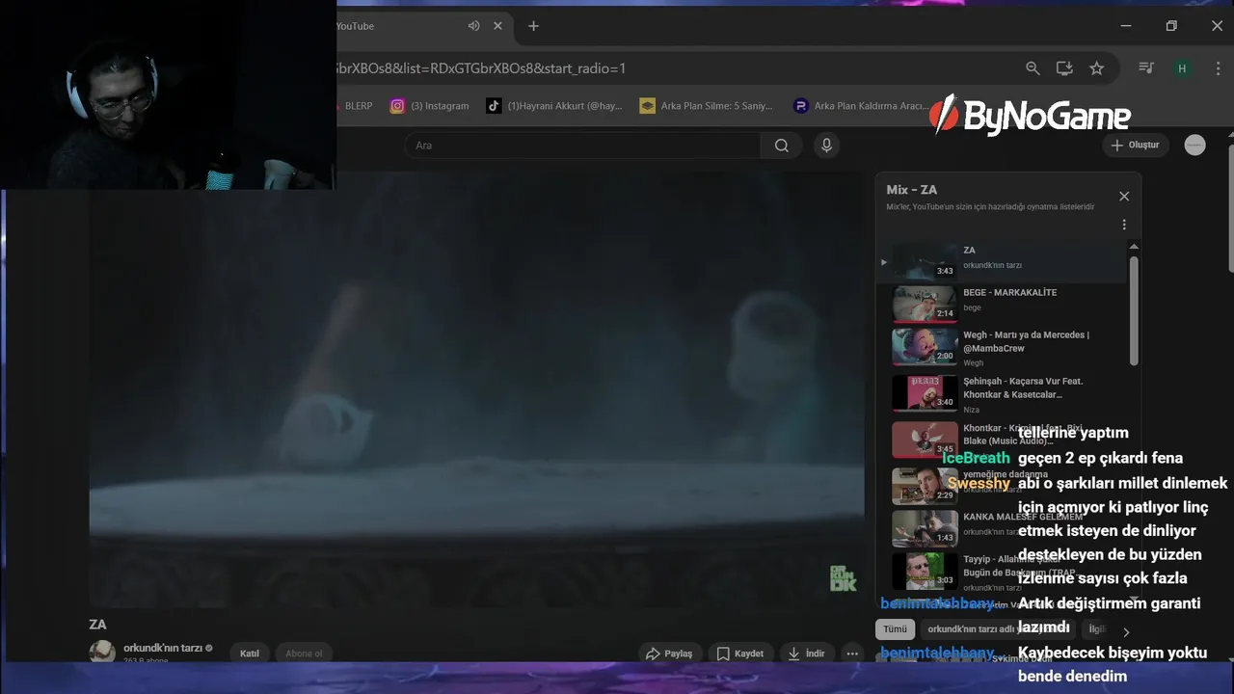Image resolution: width=1234 pixels, height=694 pixels.
Task: Open the YouTube account avatar menu
Action: point(1195,146)
